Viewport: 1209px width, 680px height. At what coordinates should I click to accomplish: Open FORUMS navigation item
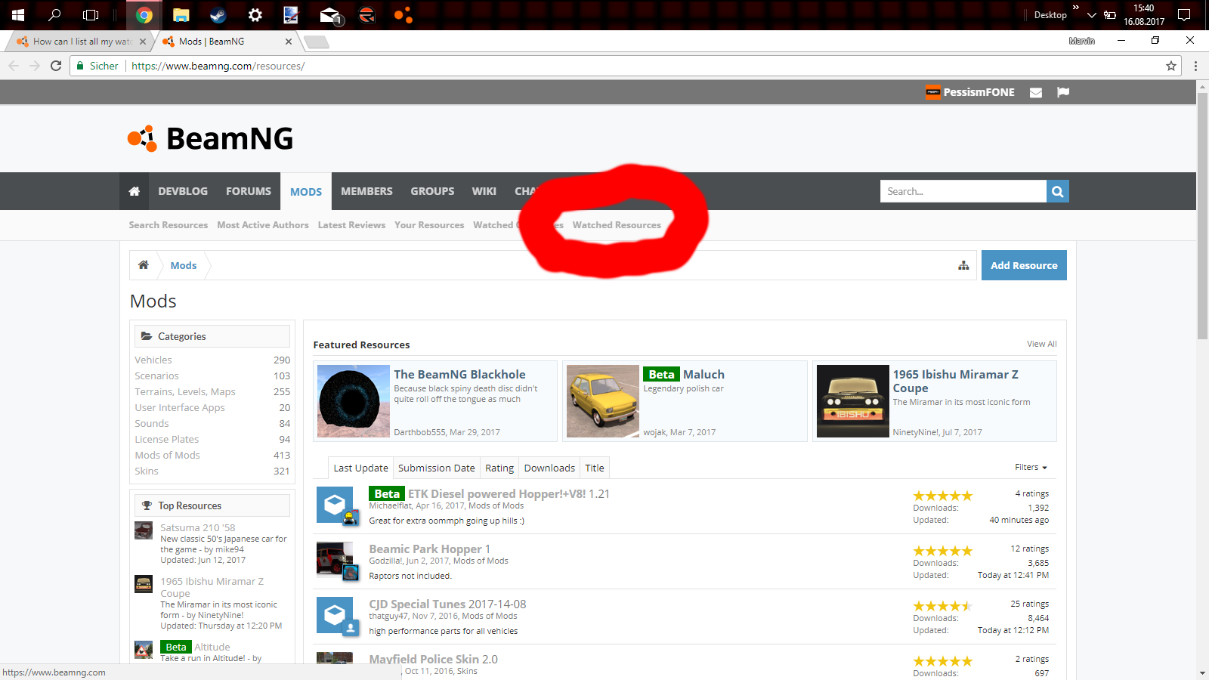249,191
